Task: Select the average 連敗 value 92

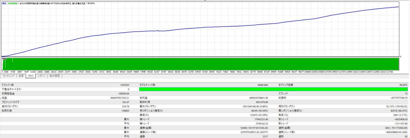Action: (406, 136)
